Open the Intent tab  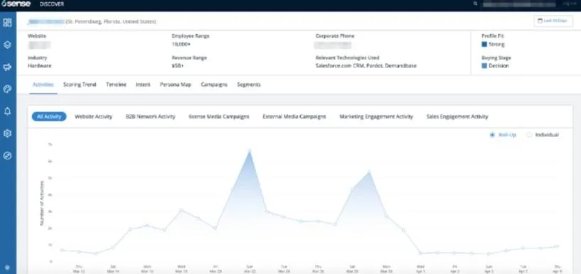coord(143,84)
